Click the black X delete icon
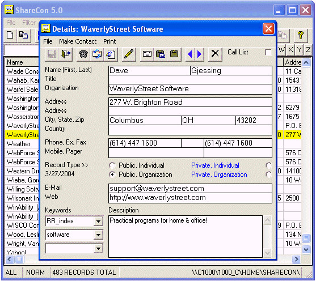The height and width of the screenshot is (281, 316). 215,54
